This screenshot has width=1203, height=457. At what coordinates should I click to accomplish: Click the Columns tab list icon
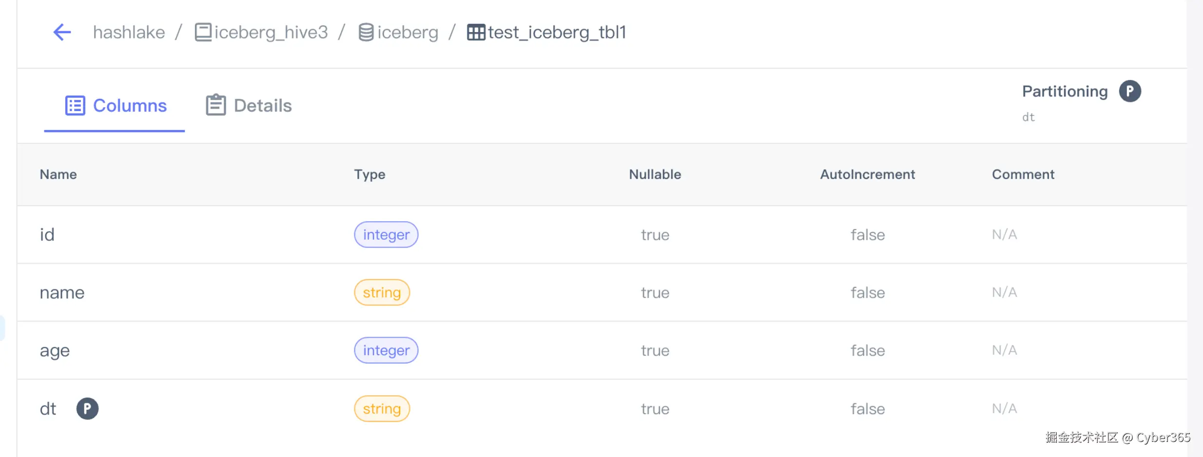pos(75,105)
